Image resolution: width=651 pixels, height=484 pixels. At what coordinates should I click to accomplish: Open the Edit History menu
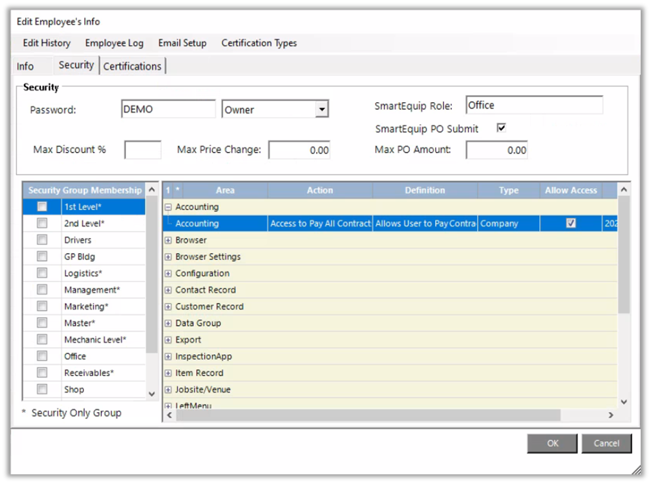coord(47,43)
